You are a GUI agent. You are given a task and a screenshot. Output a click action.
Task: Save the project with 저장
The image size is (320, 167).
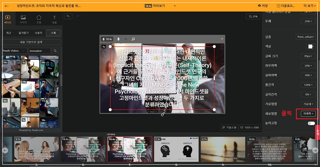tap(263, 6)
